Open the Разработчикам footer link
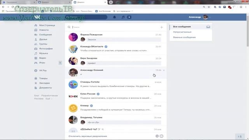Screen dimensions: 249x140 pyautogui.click(x=49, y=96)
